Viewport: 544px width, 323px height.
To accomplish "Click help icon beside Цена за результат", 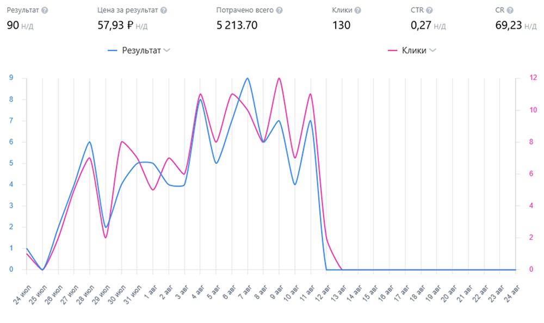I will (x=164, y=10).
